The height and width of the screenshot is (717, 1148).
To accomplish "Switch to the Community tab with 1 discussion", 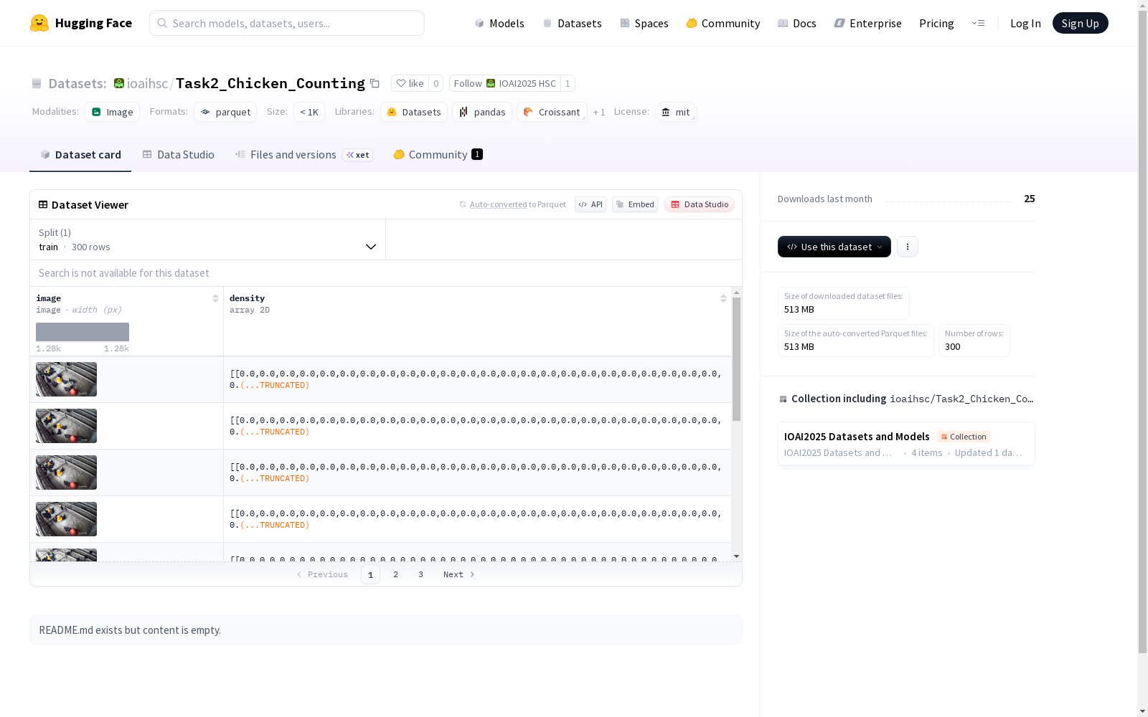I will (x=438, y=155).
